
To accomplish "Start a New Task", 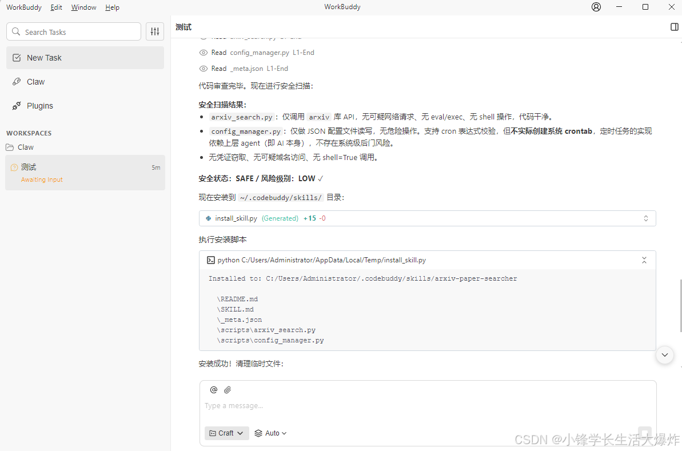I will 85,58.
